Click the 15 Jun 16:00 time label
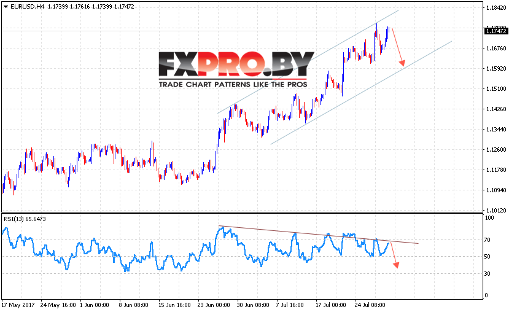The width and height of the screenshot is (509, 312). pos(174,305)
